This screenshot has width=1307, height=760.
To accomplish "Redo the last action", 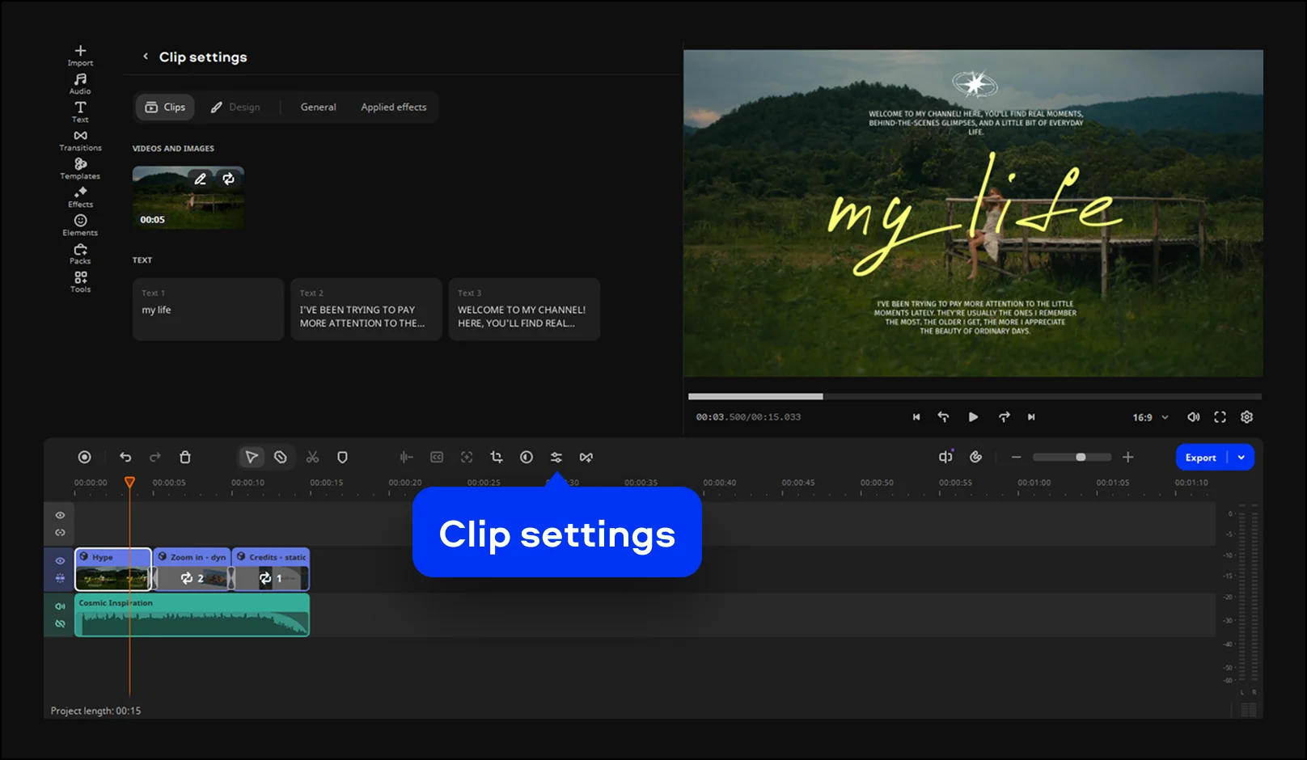I will point(155,458).
